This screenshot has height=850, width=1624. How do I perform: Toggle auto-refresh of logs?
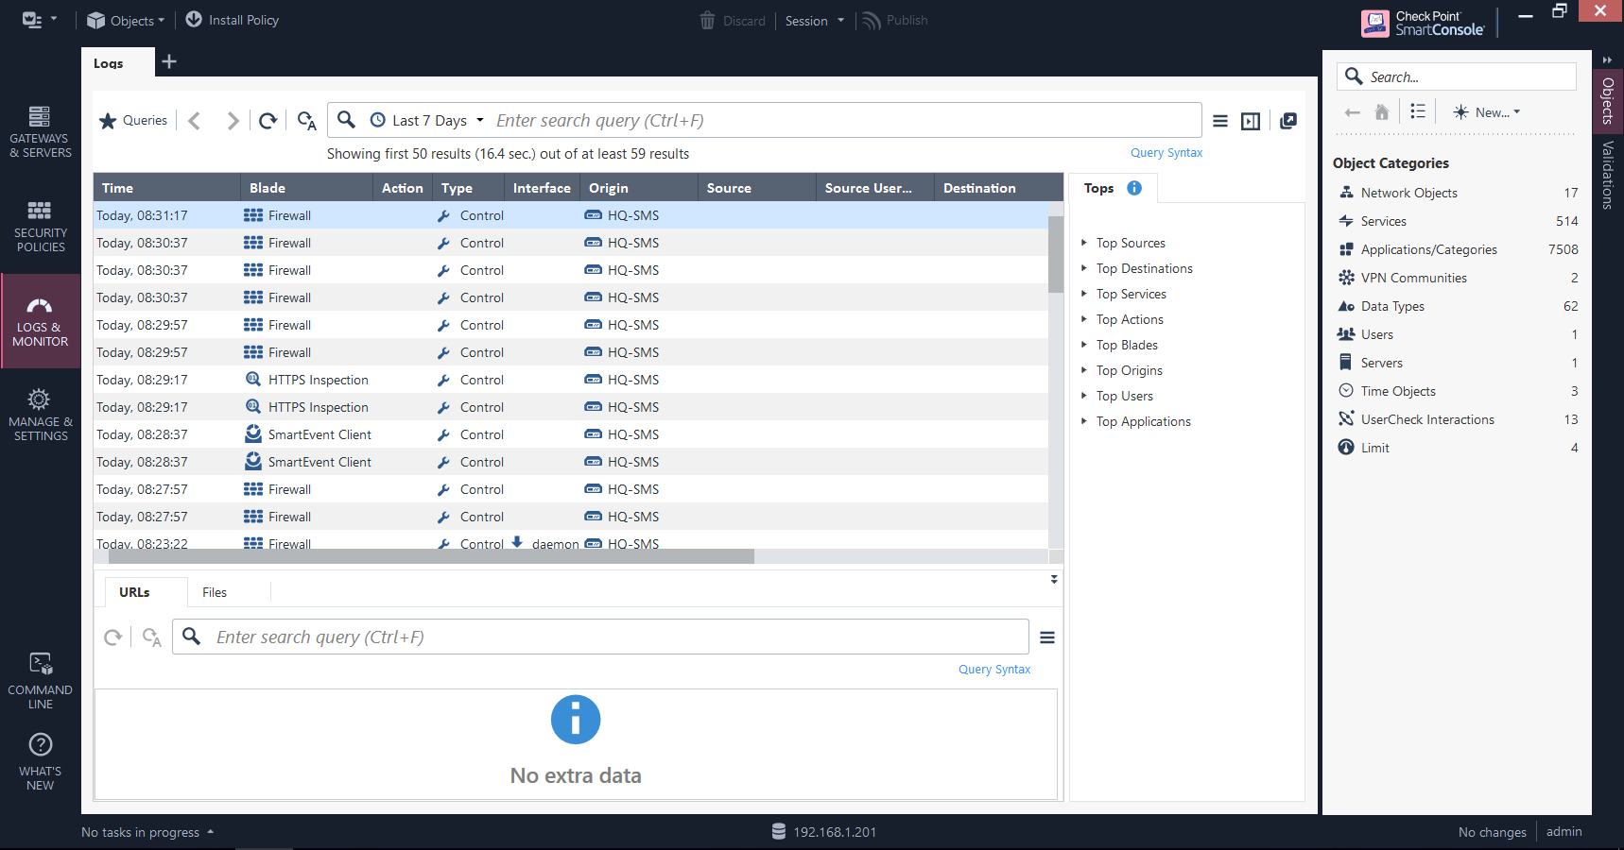coord(306,120)
